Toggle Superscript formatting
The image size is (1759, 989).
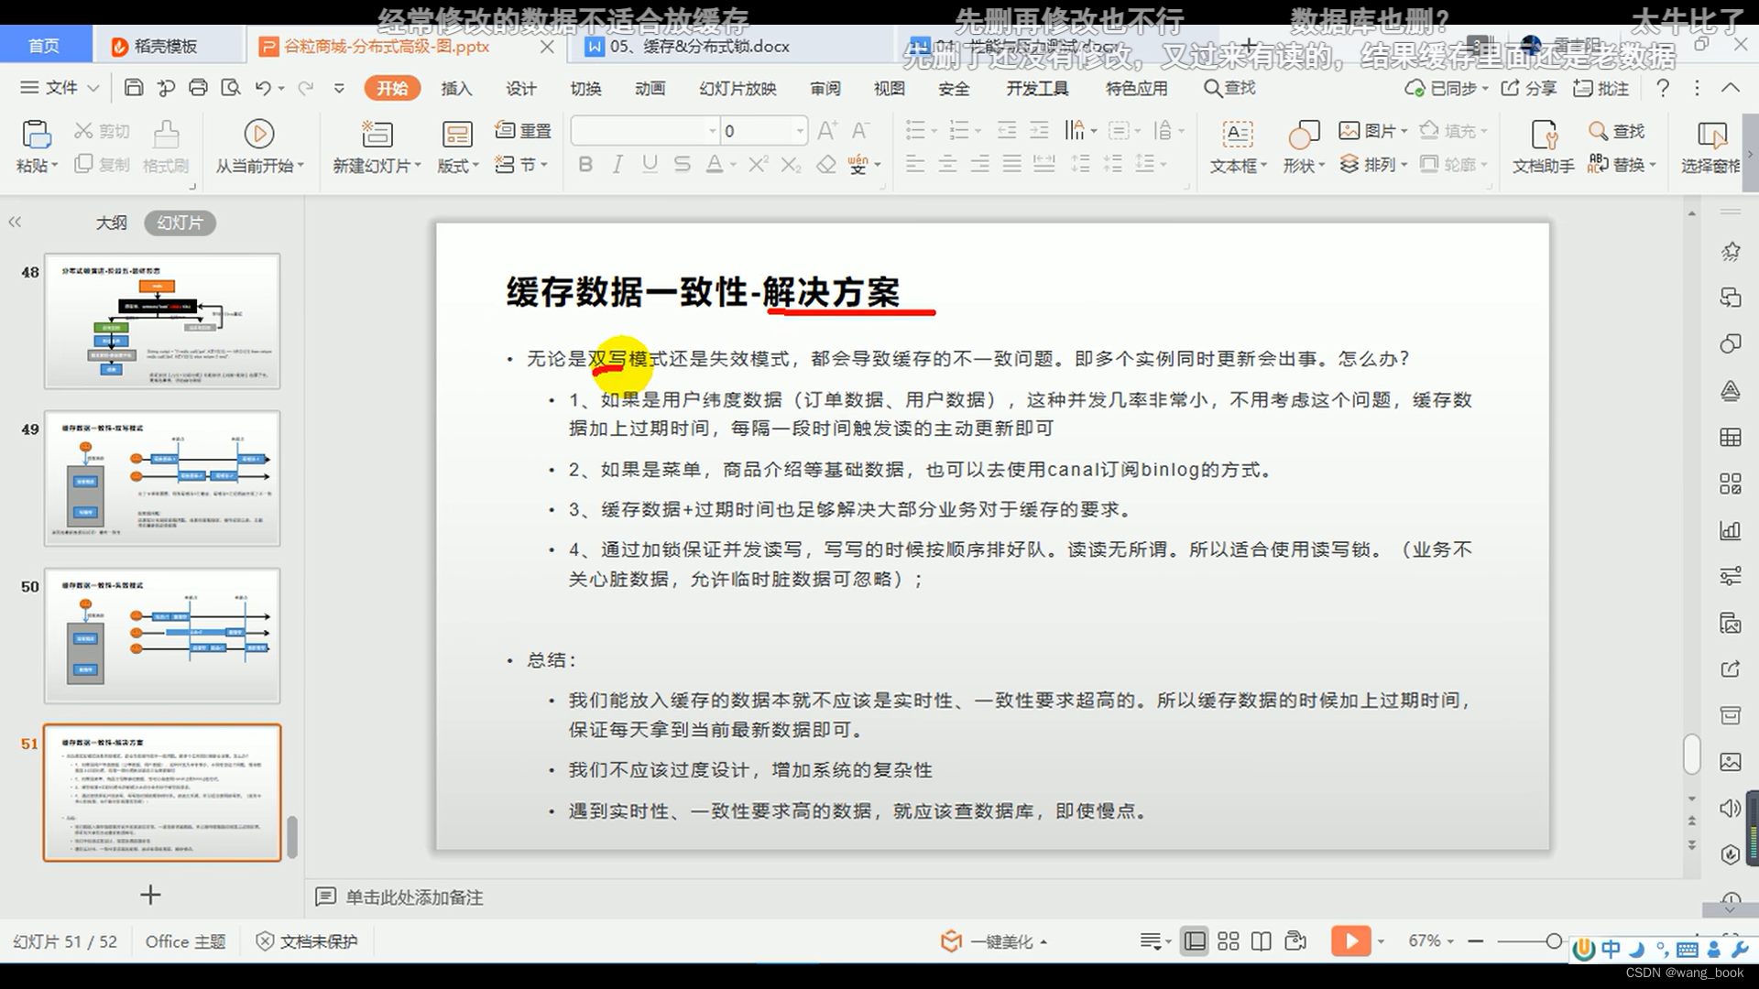tap(758, 165)
